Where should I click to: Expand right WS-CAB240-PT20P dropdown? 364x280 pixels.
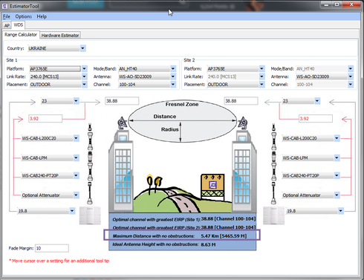pyautogui.click(x=337, y=175)
